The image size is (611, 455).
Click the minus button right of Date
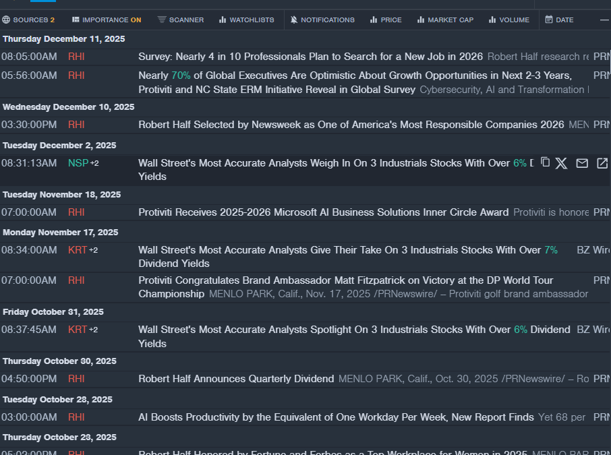point(604,20)
